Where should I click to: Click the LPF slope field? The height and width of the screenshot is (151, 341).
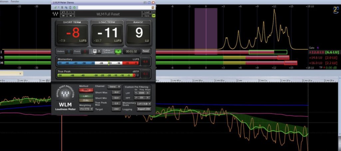pos(148,93)
